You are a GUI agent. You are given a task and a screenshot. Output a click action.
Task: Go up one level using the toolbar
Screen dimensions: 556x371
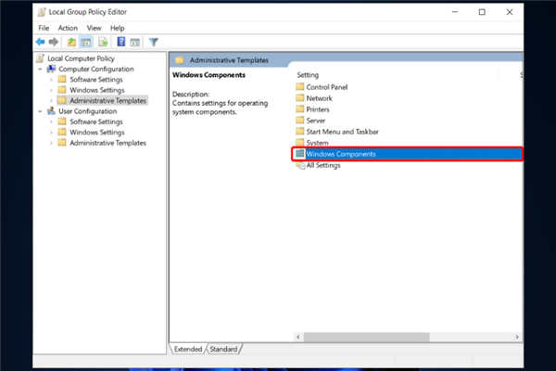coord(71,42)
